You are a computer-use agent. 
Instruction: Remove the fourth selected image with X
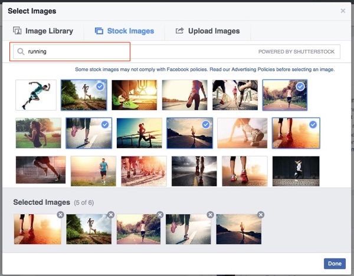(x=211, y=215)
